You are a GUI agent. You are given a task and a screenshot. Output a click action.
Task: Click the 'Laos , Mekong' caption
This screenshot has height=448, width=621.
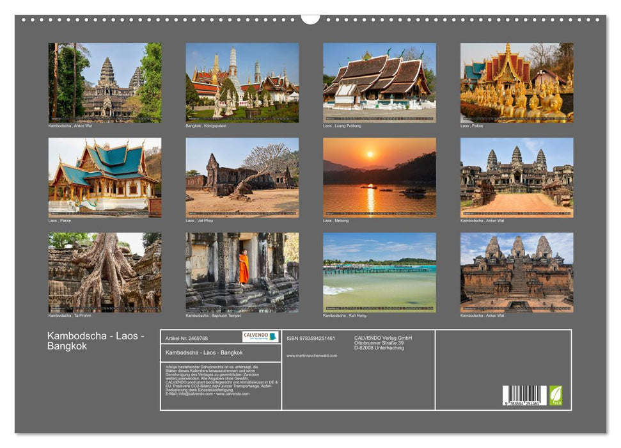336,220
